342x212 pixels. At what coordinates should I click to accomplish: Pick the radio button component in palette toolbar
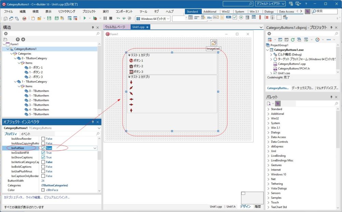pos(241,17)
